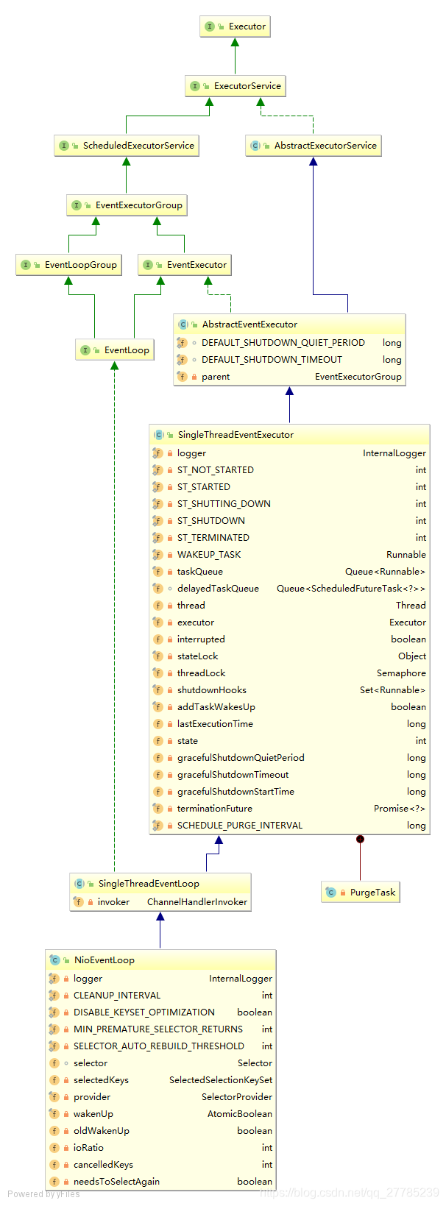Image resolution: width=446 pixels, height=1206 pixels.
Task: Select the ST_TERMINATED field row
Action: pyautogui.click(x=289, y=538)
